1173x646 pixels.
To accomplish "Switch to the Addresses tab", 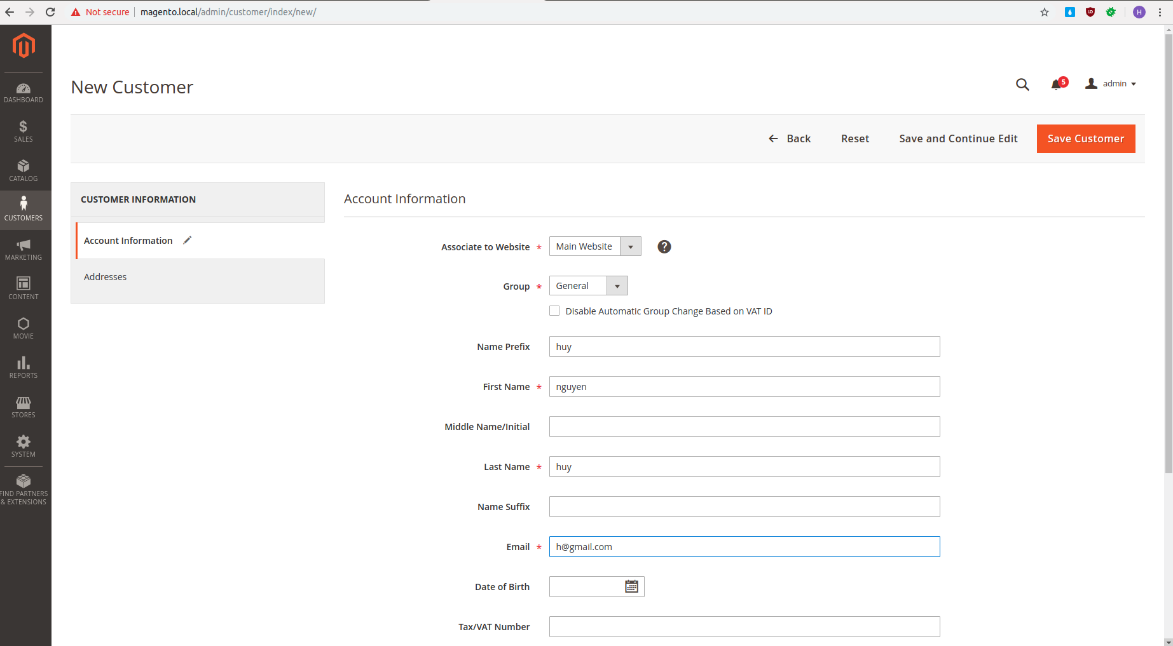I will pyautogui.click(x=106, y=277).
